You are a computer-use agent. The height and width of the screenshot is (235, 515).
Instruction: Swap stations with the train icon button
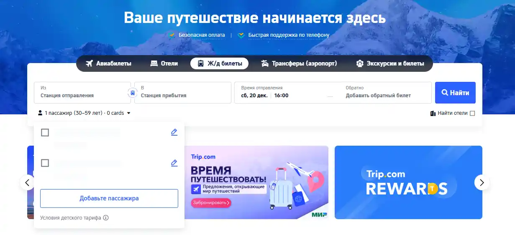tap(133, 93)
